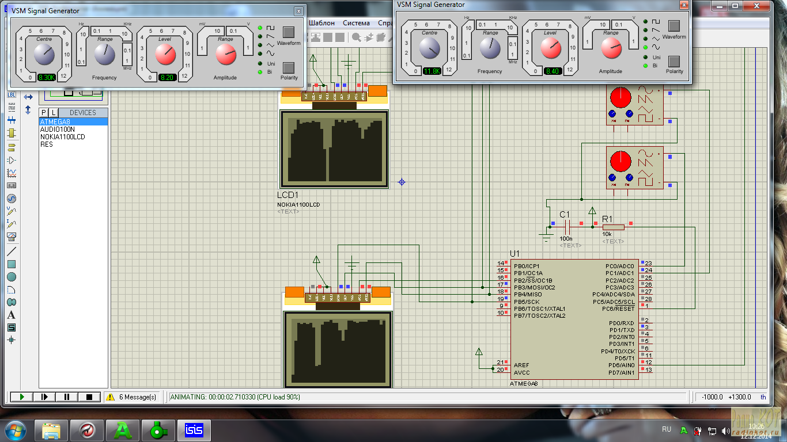Select the Graph mode tool
Image resolution: width=787 pixels, height=442 pixels.
(x=11, y=173)
